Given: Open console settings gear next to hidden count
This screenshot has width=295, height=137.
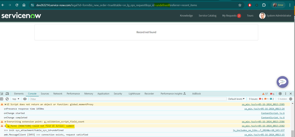Looking at the screenshot, I should click(x=291, y=99).
